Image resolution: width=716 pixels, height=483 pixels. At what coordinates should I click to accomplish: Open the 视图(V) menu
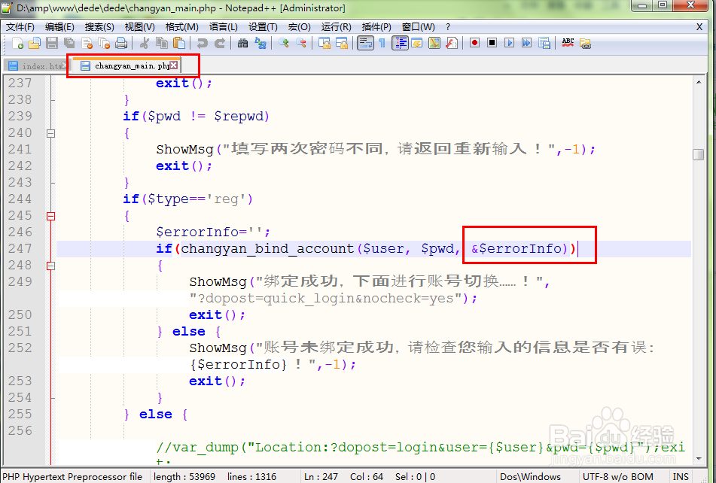click(x=140, y=27)
